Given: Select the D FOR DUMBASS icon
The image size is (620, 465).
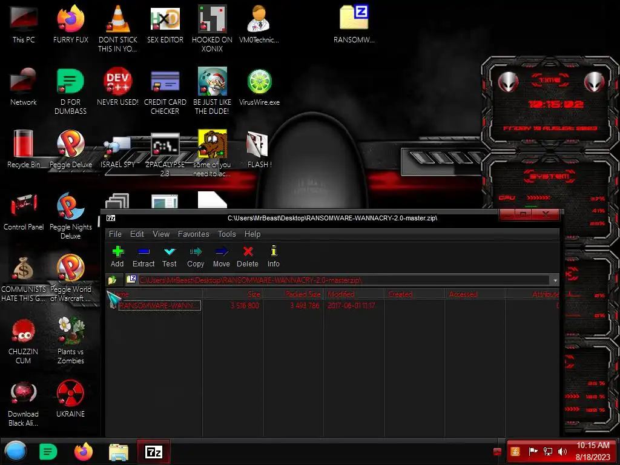Looking at the screenshot, I should tap(71, 91).
